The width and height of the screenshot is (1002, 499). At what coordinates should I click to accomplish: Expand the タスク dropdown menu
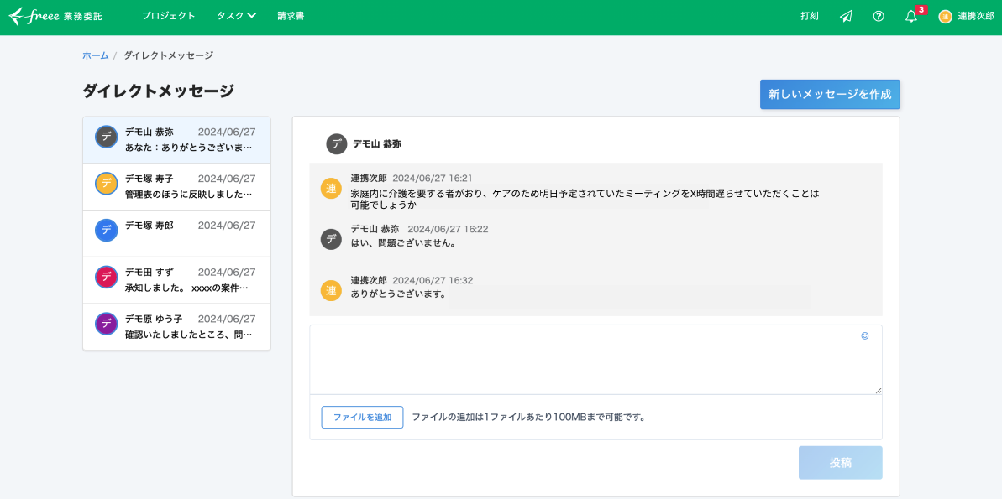pyautogui.click(x=236, y=15)
